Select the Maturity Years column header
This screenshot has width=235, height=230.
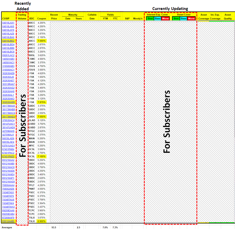78,18
